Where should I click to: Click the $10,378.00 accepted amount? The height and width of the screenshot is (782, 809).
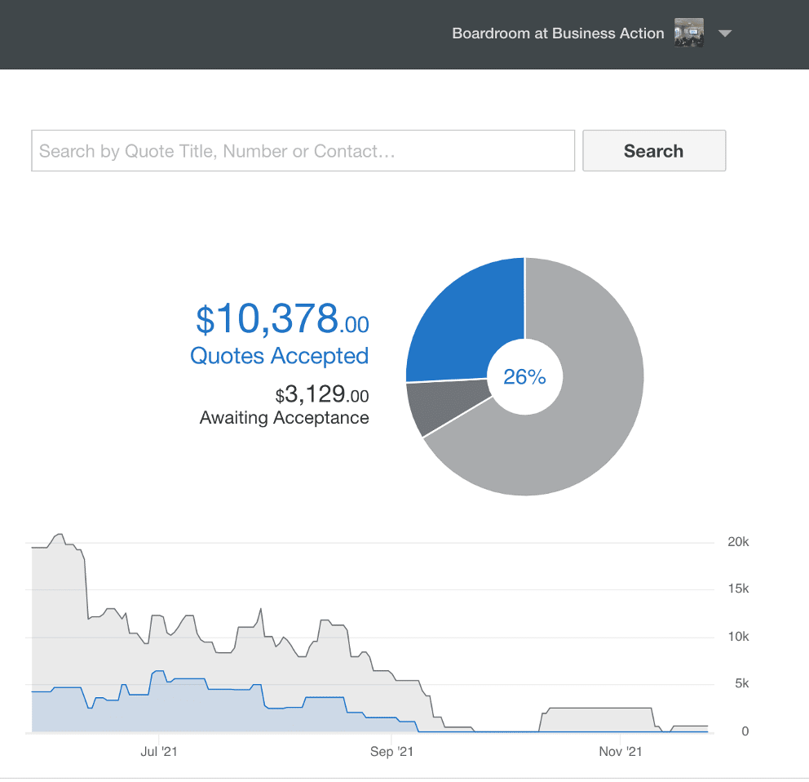pyautogui.click(x=282, y=318)
